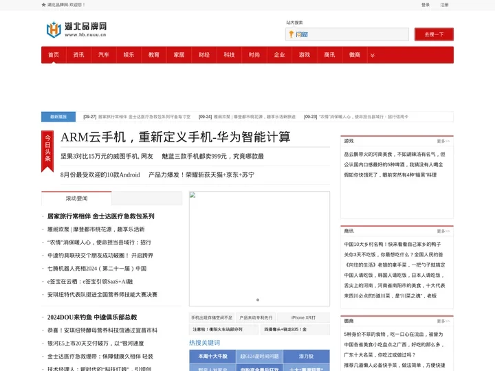This screenshot has height=371, width=495.
Task: Open the [09-24] 雅阁欢聚 ticker headline
Action: tap(247, 117)
